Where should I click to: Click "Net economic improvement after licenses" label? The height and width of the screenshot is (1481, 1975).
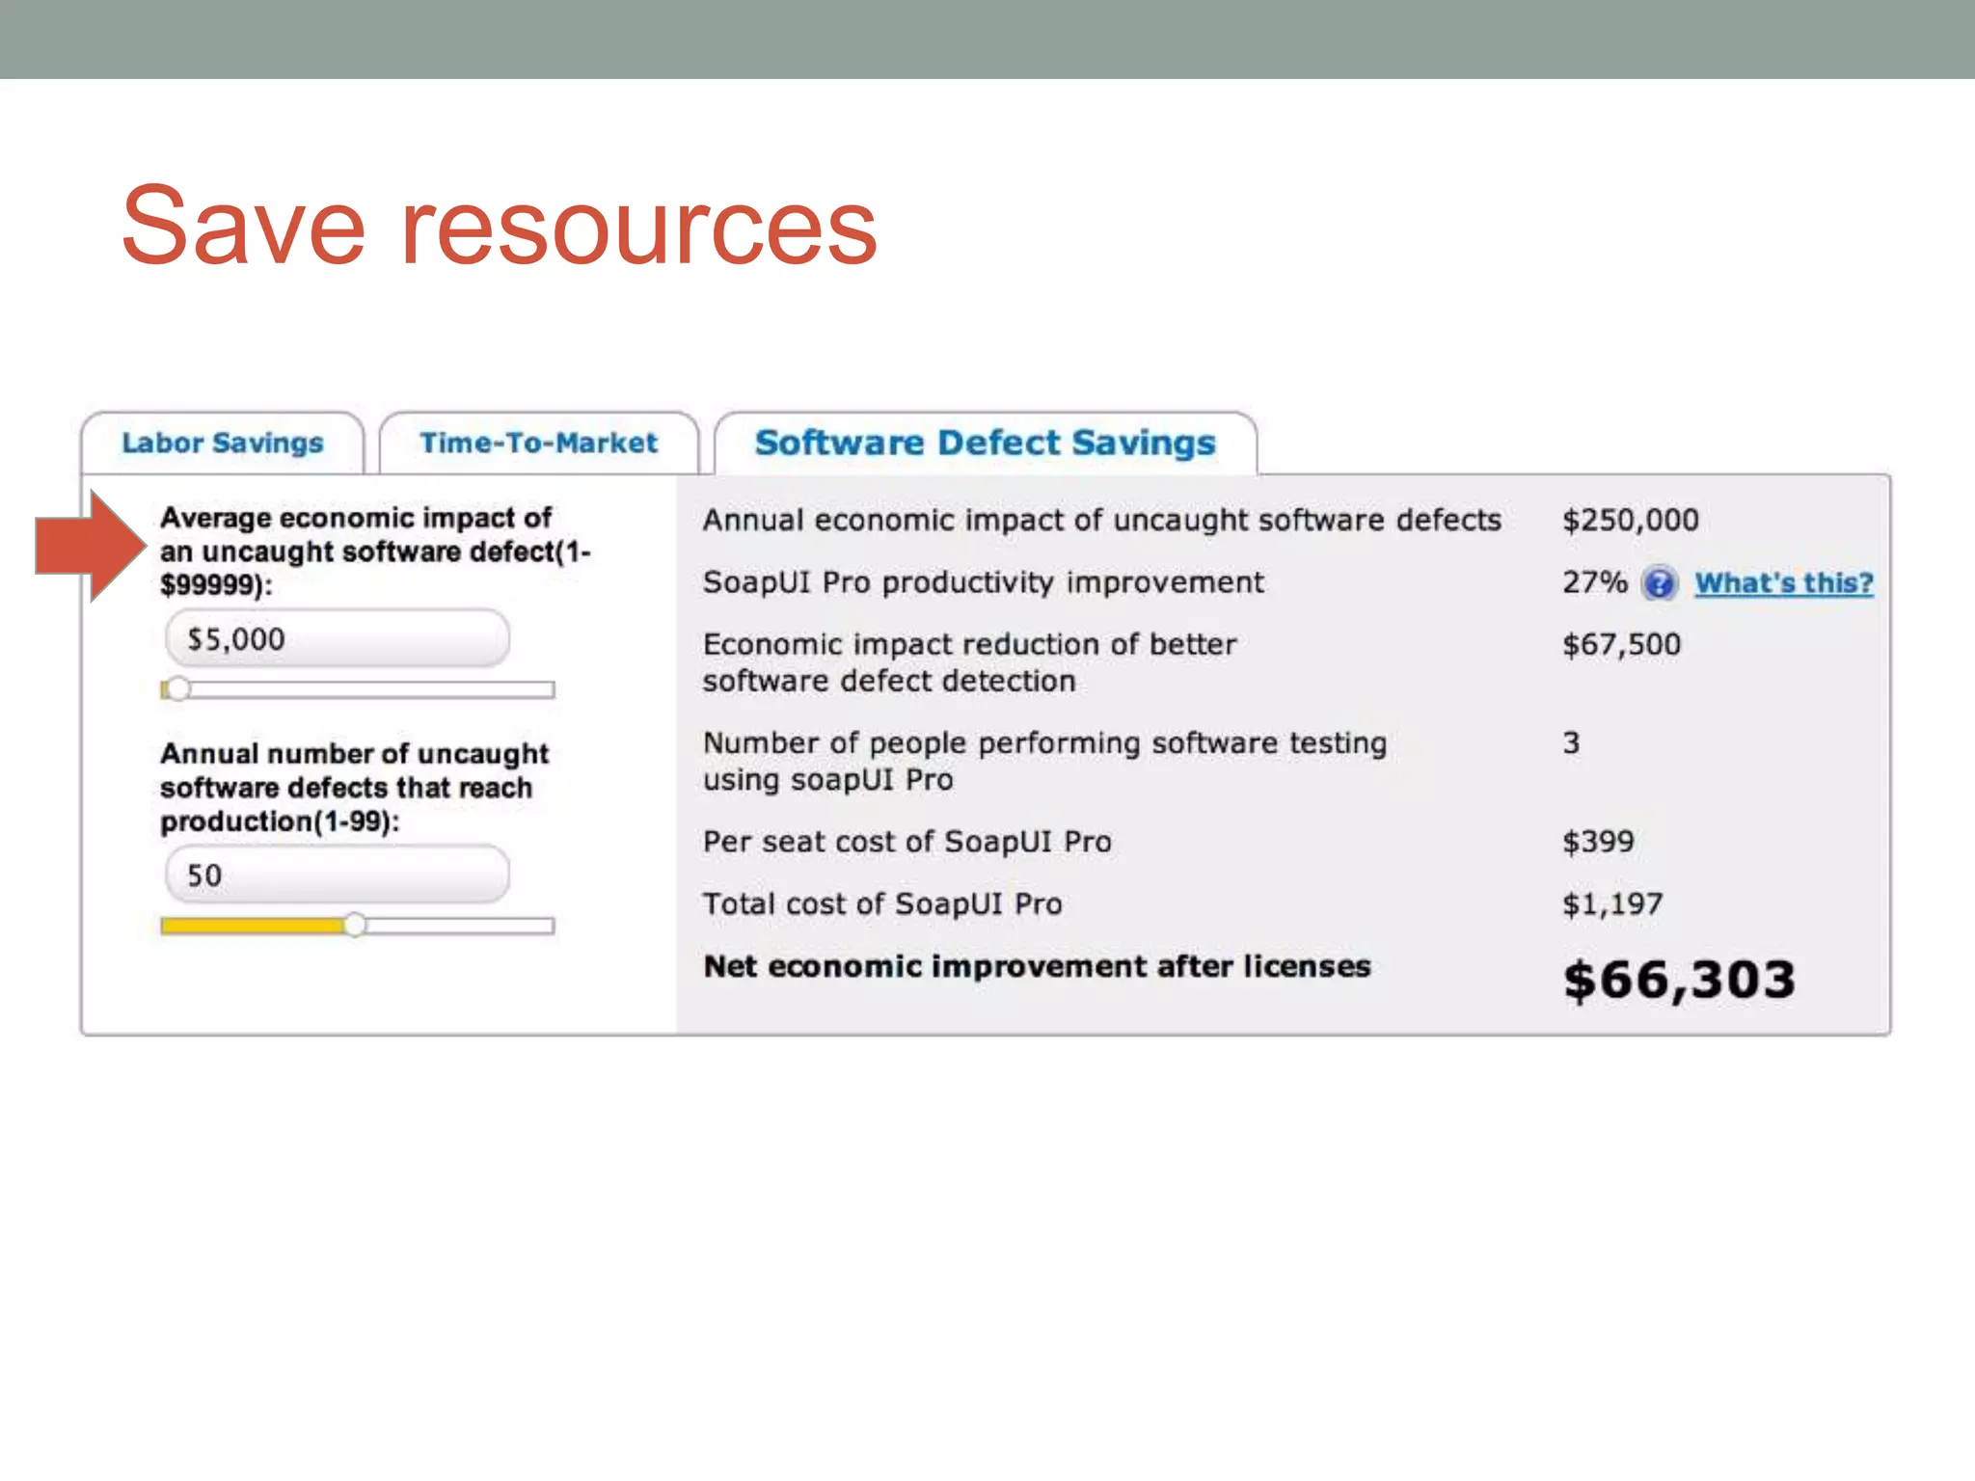coord(1037,966)
